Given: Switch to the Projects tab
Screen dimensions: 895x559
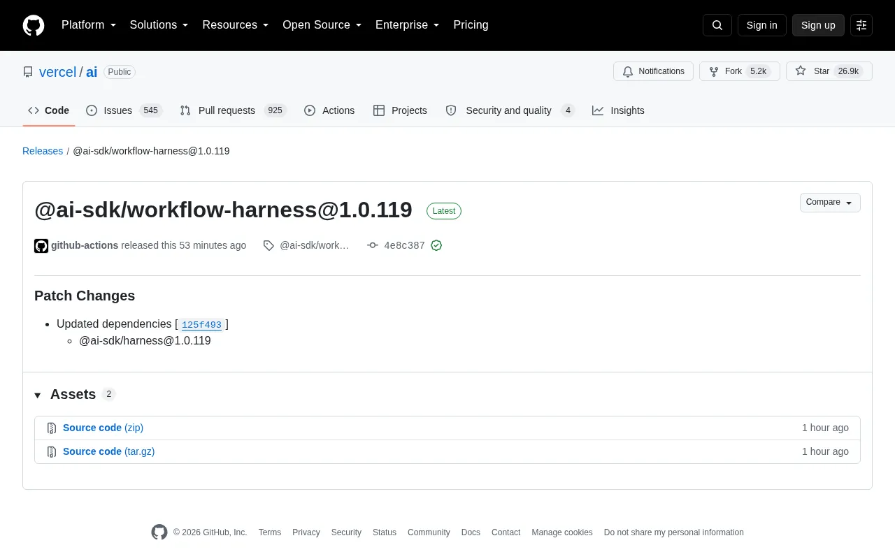Looking at the screenshot, I should pos(400,110).
